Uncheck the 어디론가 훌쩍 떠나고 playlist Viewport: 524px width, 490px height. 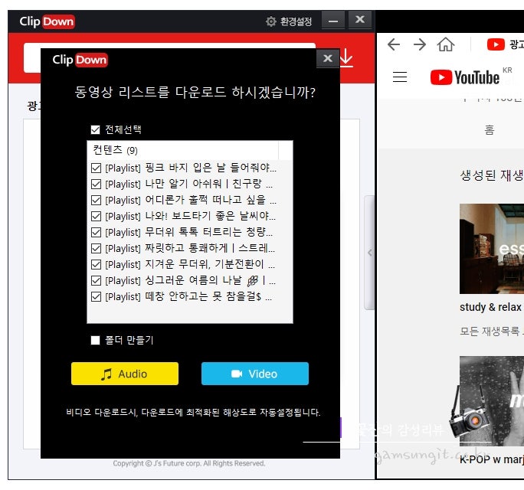click(96, 200)
